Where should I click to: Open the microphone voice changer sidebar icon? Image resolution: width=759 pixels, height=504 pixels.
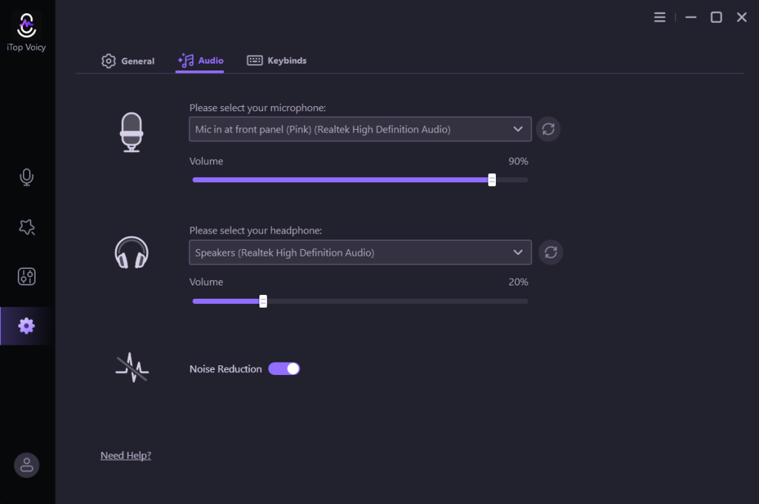27,177
